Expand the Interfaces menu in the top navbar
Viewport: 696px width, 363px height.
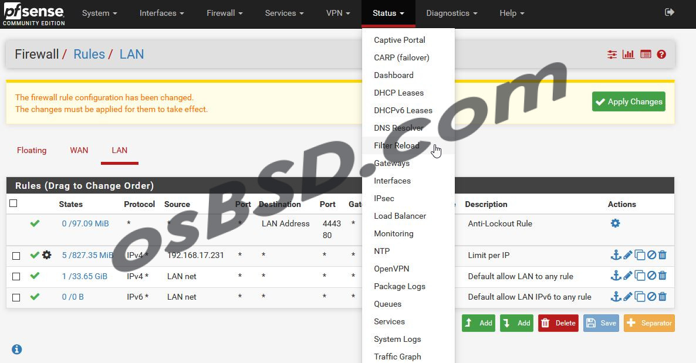(161, 13)
